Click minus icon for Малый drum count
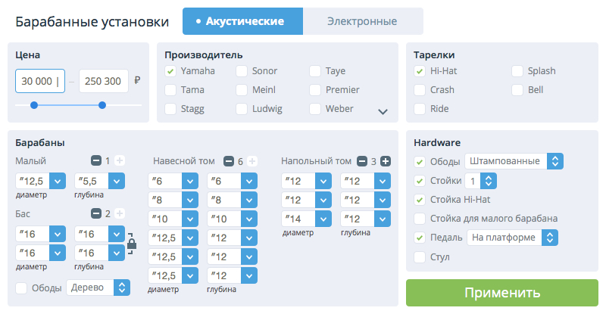 click(96, 160)
